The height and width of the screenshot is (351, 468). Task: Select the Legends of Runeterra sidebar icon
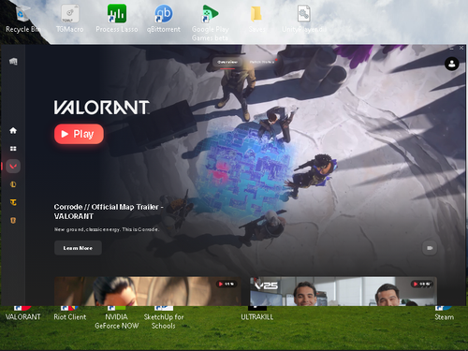(13, 220)
